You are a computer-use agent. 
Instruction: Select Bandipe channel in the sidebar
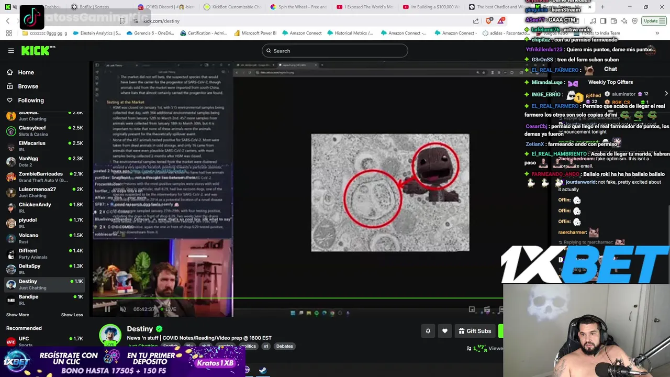[44, 300]
